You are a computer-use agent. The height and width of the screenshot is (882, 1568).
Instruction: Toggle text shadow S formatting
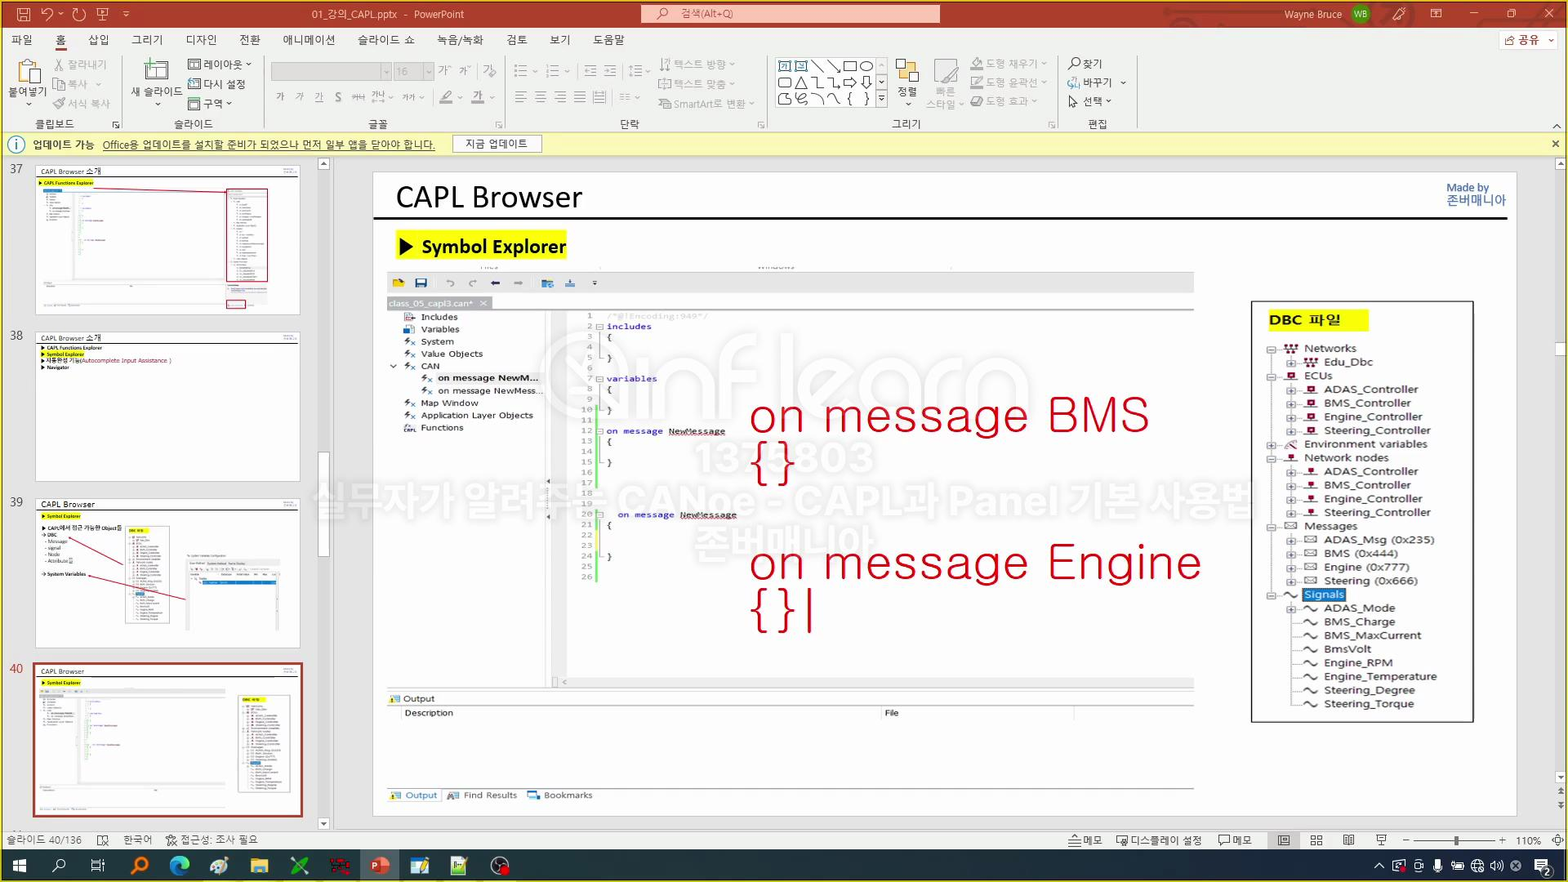click(x=338, y=97)
